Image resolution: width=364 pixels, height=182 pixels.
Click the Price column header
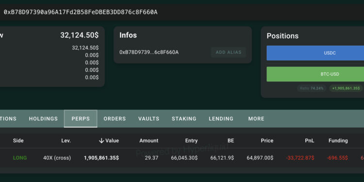(x=267, y=140)
